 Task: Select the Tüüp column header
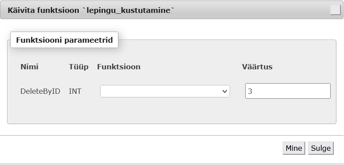[x=78, y=67]
